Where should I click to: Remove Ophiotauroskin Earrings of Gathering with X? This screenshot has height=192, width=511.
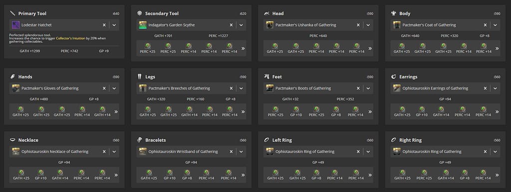point(485,89)
